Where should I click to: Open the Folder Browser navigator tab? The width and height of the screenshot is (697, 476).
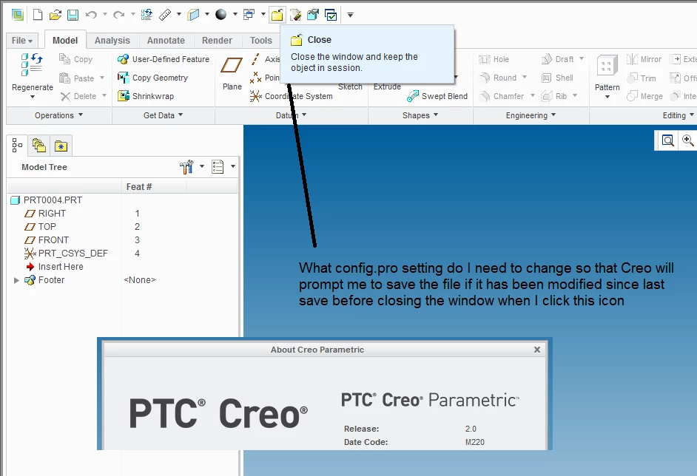coord(39,146)
